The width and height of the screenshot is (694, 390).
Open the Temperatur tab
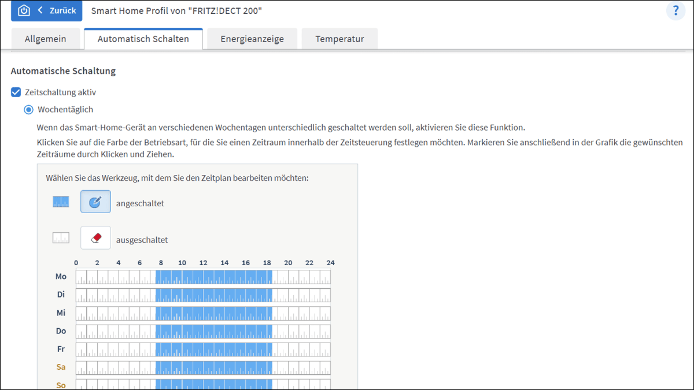click(339, 39)
